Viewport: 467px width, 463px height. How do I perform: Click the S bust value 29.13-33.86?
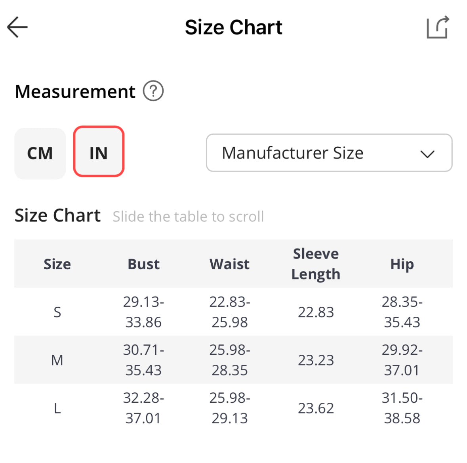[x=143, y=312]
